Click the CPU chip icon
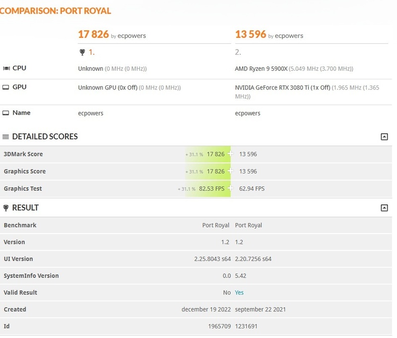The image size is (397, 338). click(x=6, y=68)
